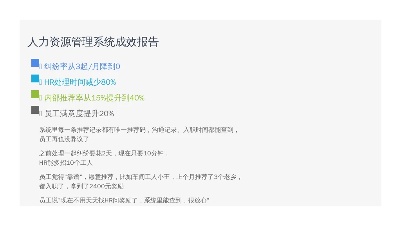Click the small glyph before 员工满意度 text
The height and width of the screenshot is (226, 401).
click(x=40, y=114)
